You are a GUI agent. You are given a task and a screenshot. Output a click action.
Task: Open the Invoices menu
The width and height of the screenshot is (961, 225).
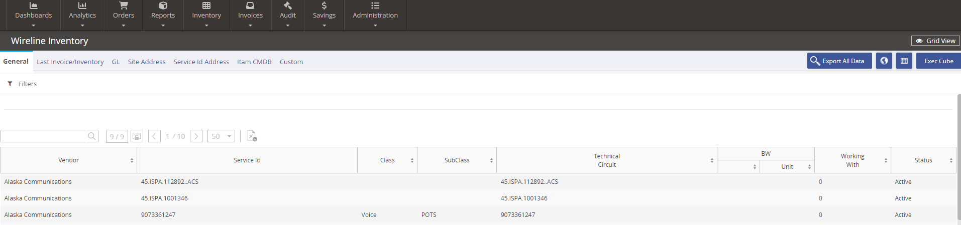[250, 15]
